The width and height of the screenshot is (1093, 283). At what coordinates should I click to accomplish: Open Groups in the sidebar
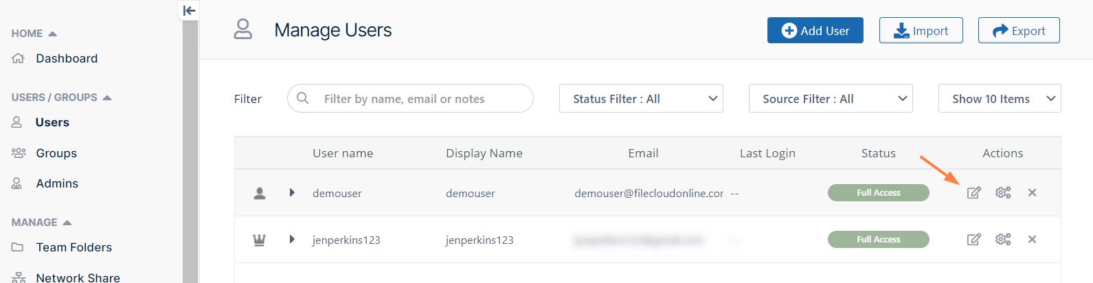(56, 153)
